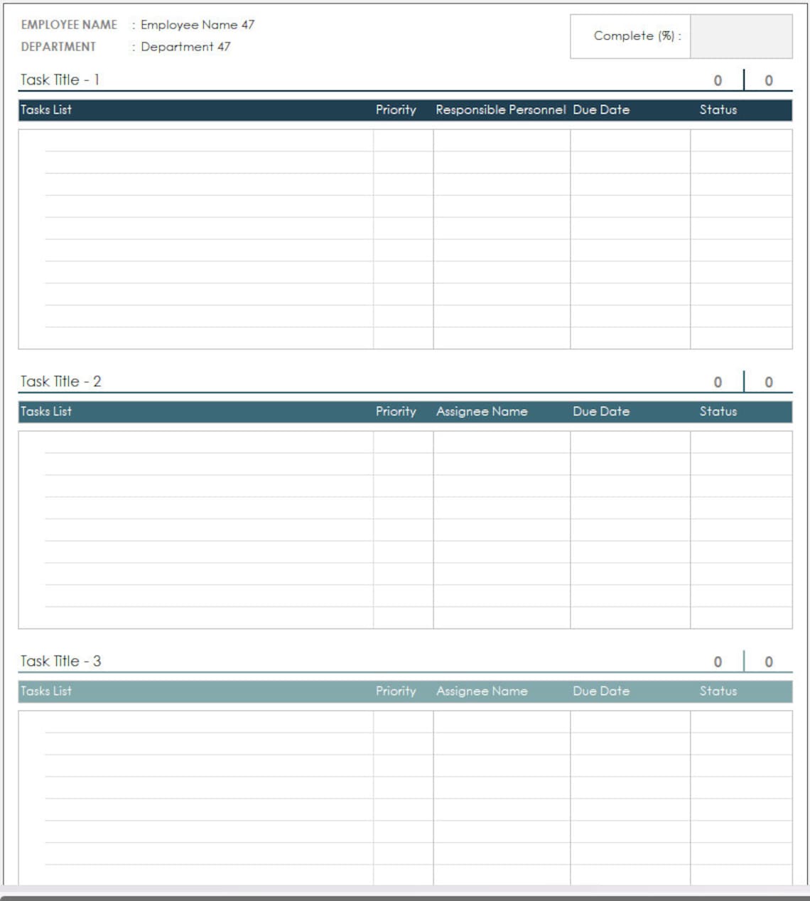Click the 'Responsible Personnel' column header
This screenshot has width=810, height=901.
(x=501, y=110)
